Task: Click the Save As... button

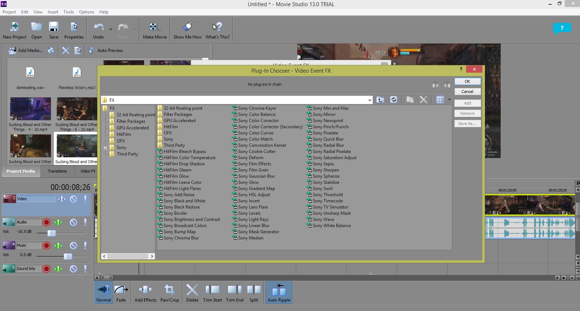Action: click(468, 124)
